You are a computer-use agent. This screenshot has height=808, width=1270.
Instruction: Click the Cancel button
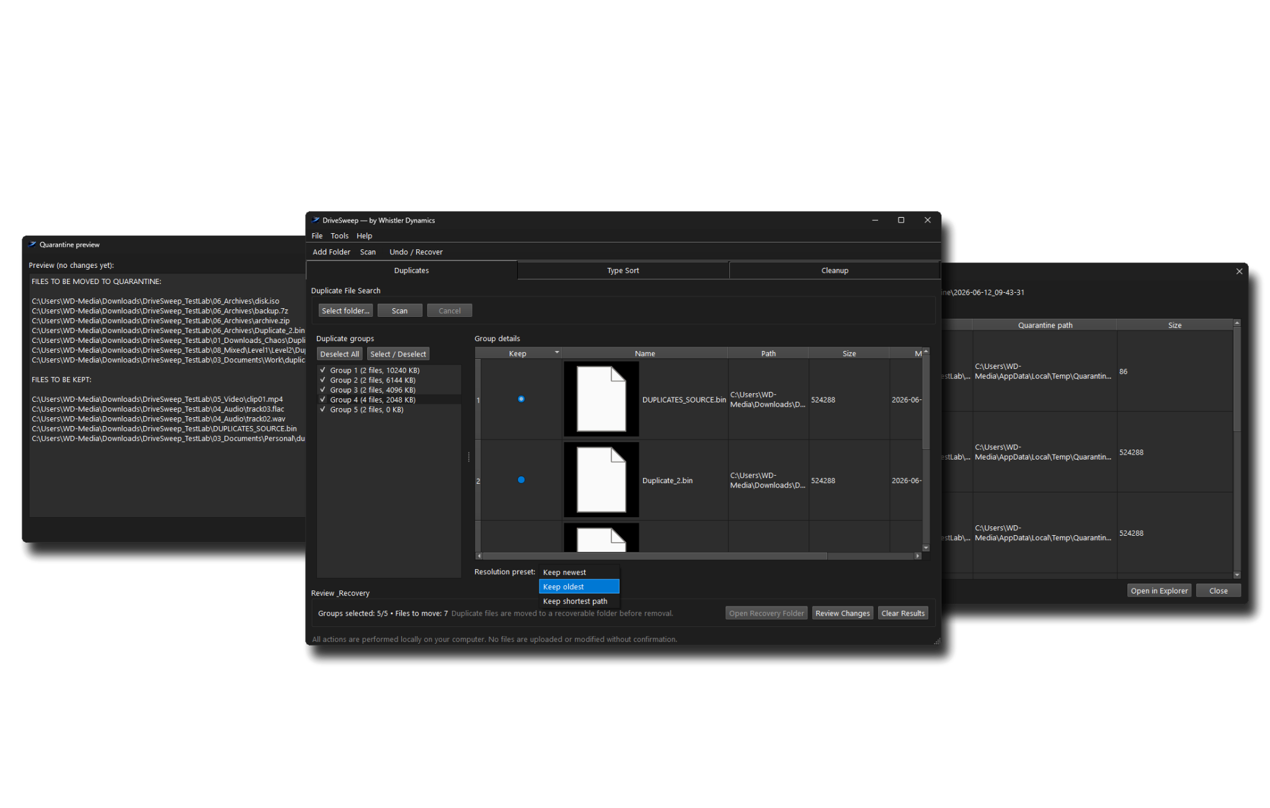point(450,311)
